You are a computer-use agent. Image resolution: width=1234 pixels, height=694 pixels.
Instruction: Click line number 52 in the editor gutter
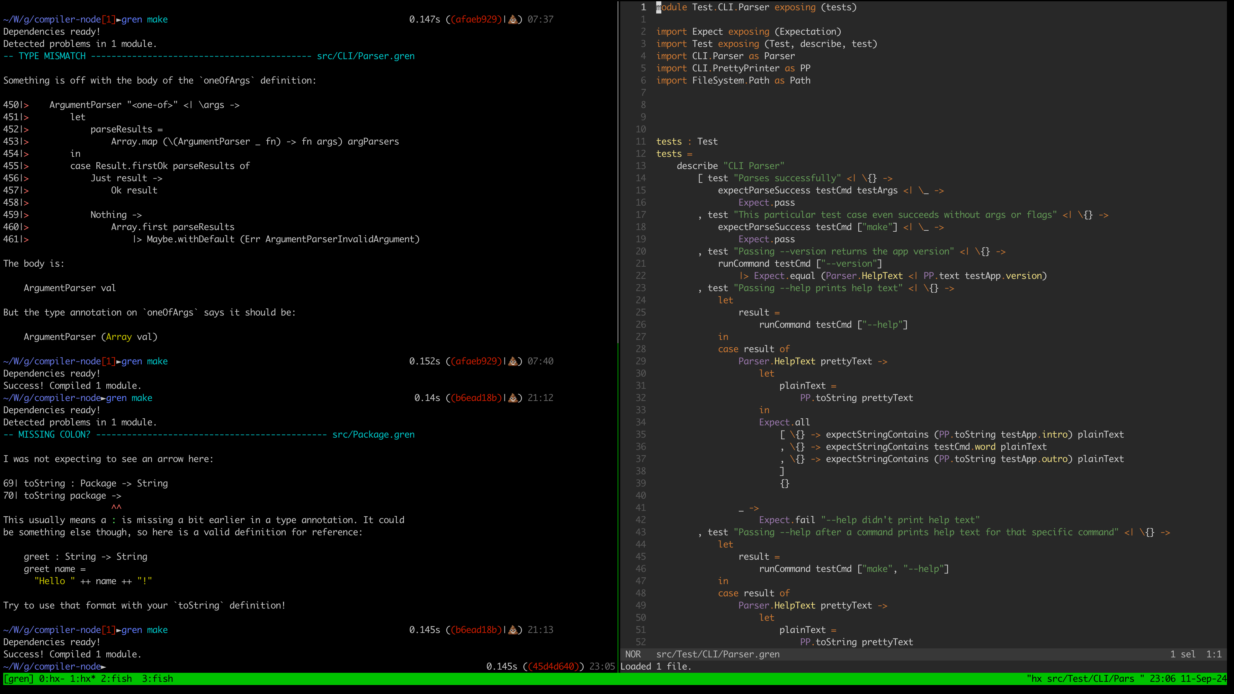640,642
